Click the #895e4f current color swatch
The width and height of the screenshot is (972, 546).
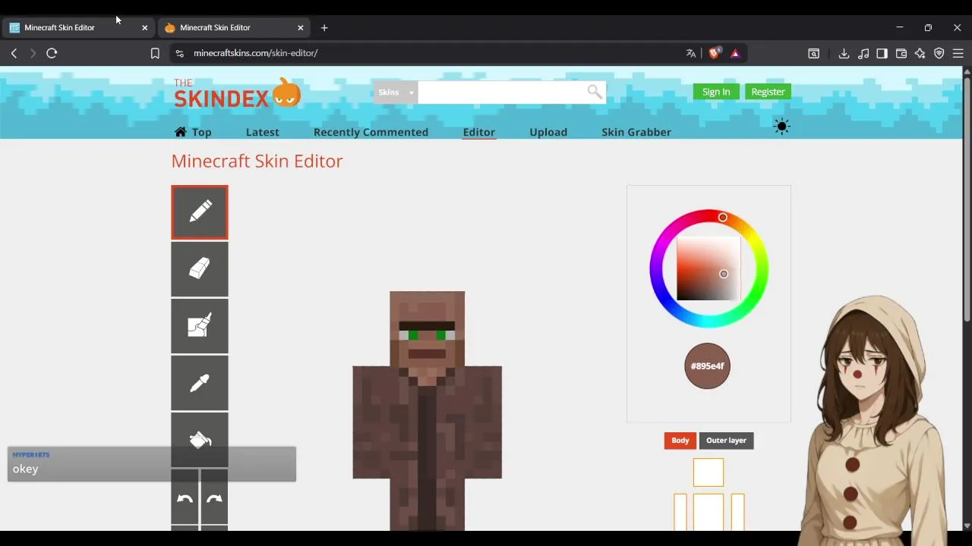tap(707, 366)
